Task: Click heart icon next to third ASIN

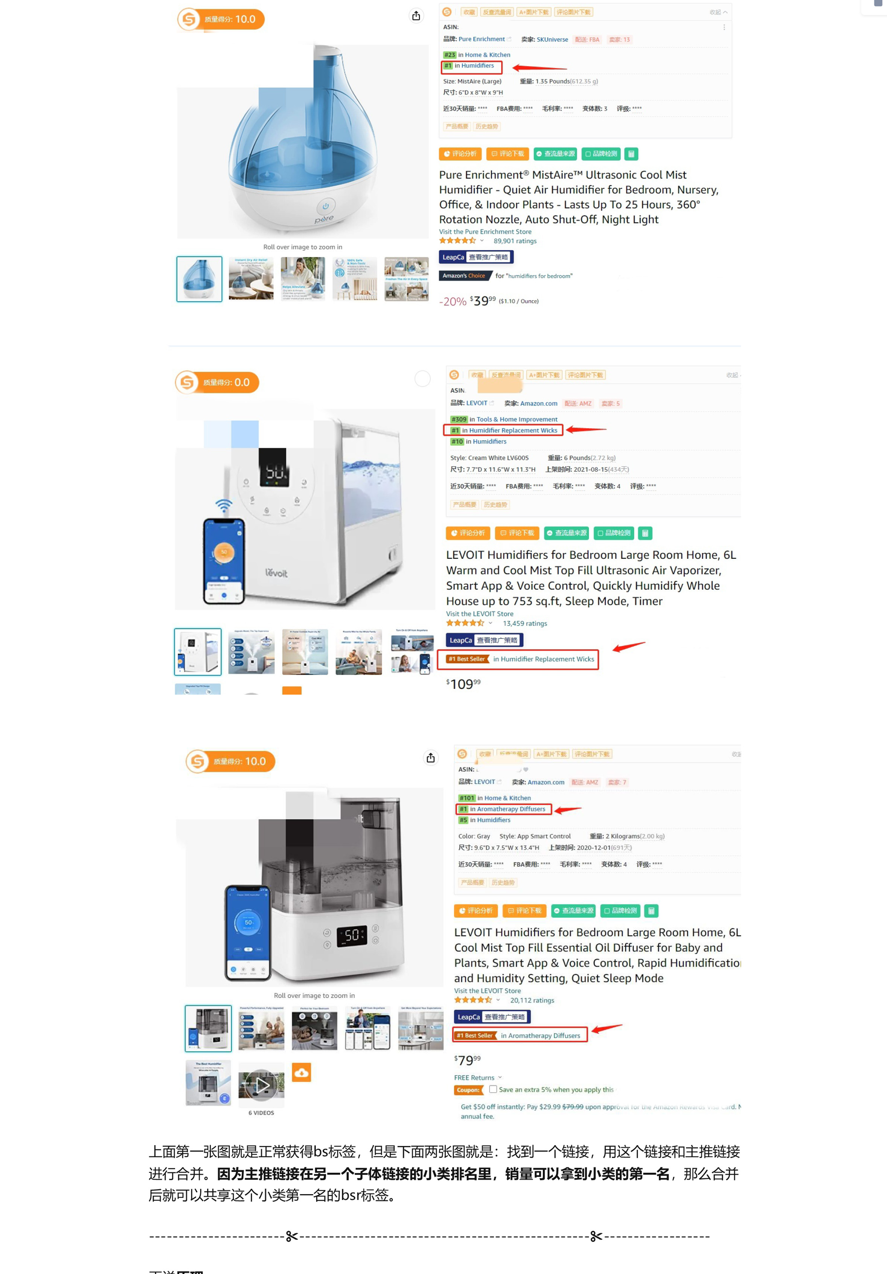Action: (526, 770)
